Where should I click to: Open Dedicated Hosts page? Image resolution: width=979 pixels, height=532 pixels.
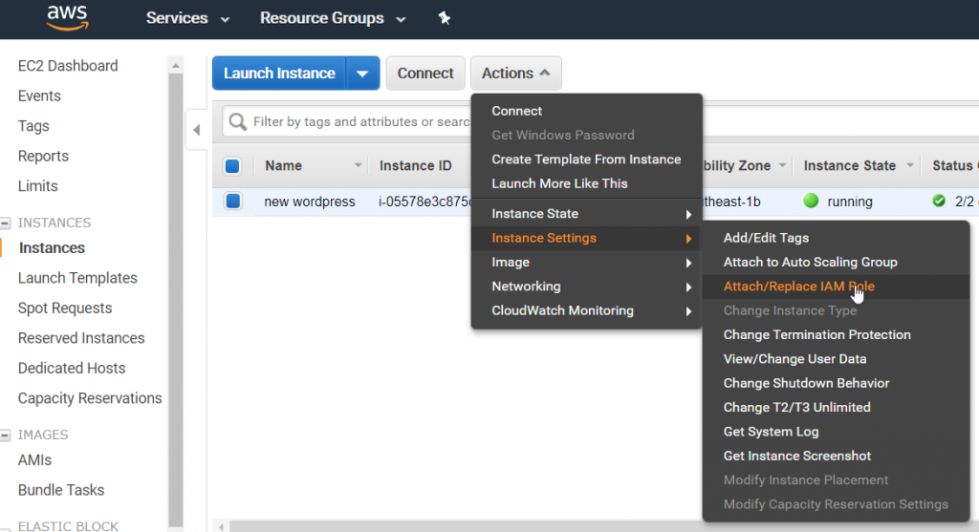(x=72, y=368)
